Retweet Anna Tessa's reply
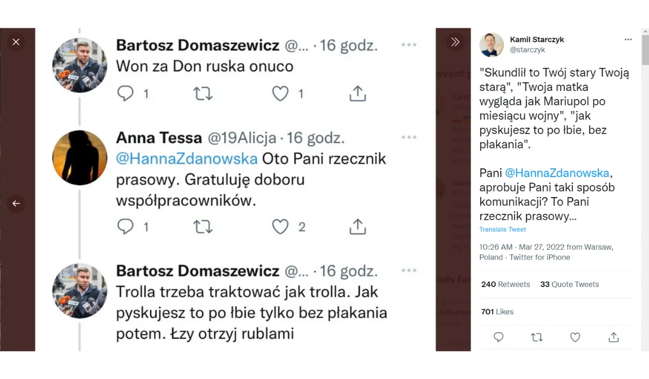Image resolution: width=649 pixels, height=379 pixels. [203, 226]
